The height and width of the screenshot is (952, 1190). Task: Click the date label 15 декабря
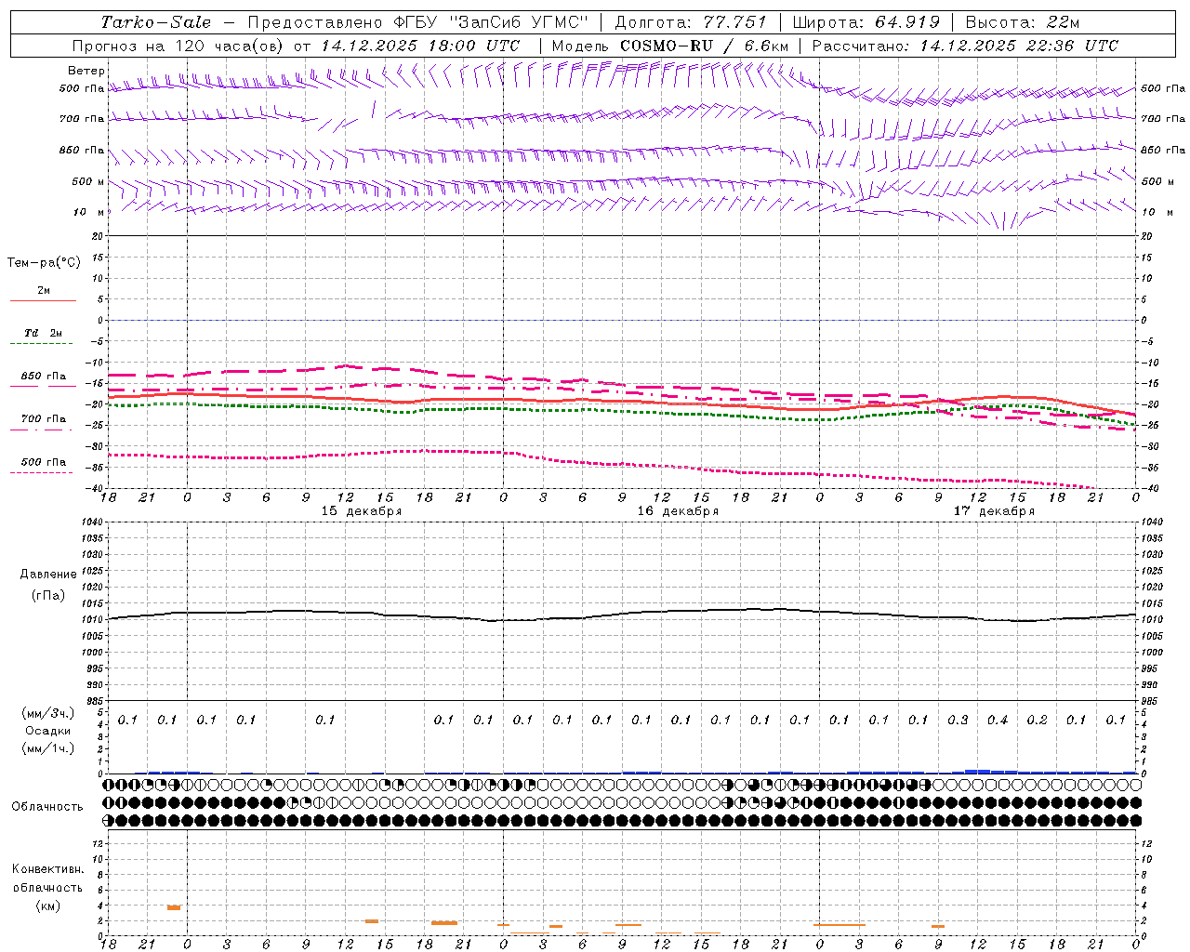point(362,510)
